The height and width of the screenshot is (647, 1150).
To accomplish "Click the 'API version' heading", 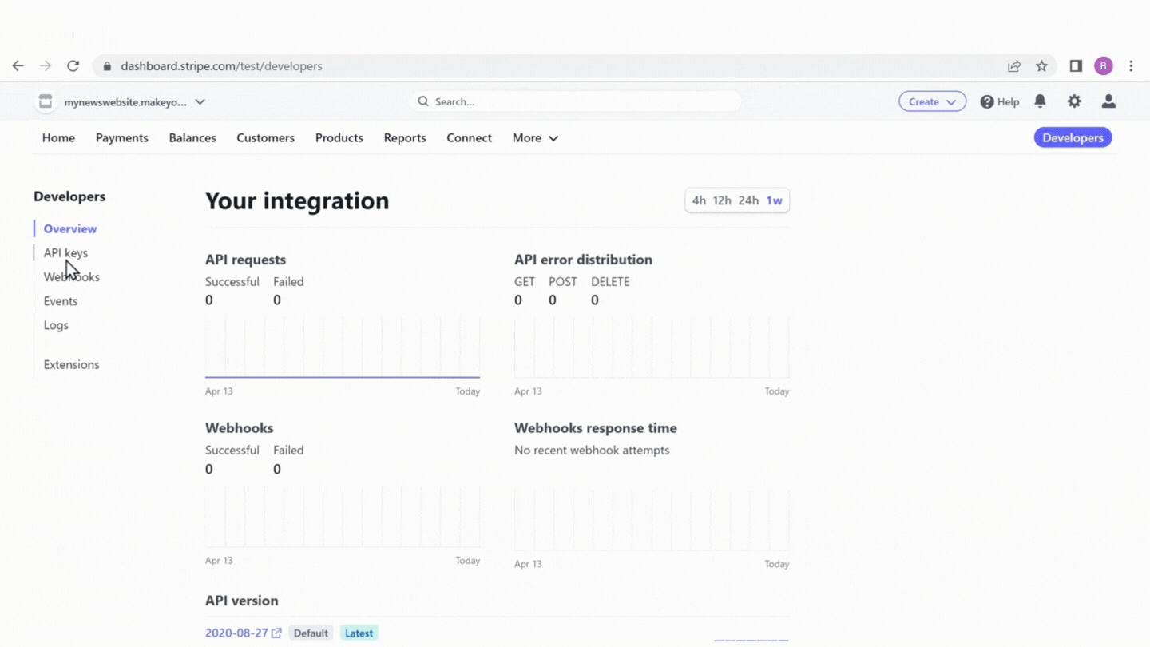I will tap(242, 601).
